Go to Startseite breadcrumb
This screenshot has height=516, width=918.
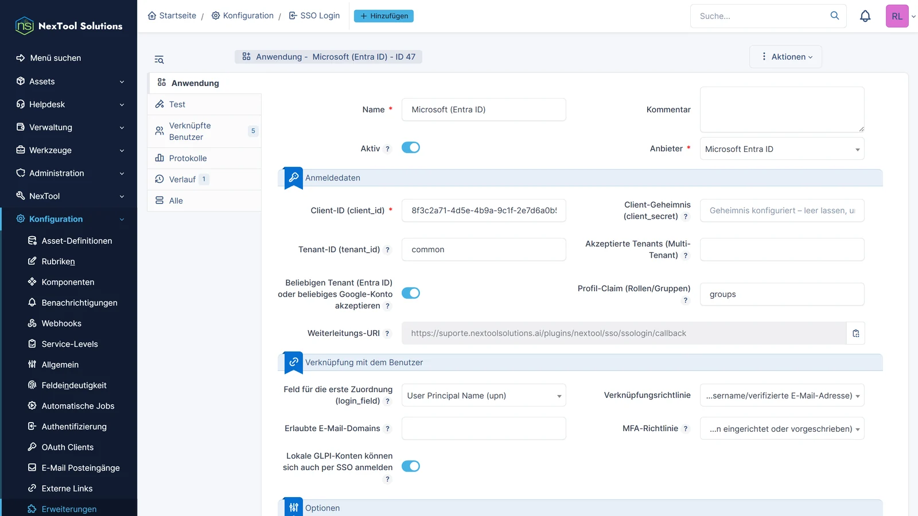click(x=172, y=15)
